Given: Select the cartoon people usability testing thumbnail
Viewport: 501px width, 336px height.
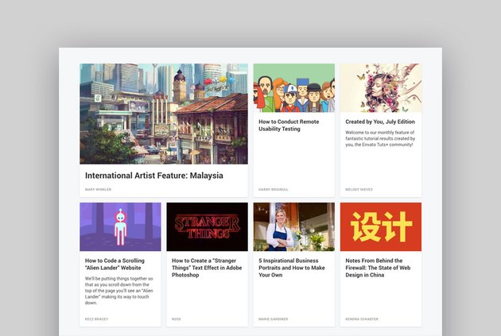Looking at the screenshot, I should click(x=294, y=87).
